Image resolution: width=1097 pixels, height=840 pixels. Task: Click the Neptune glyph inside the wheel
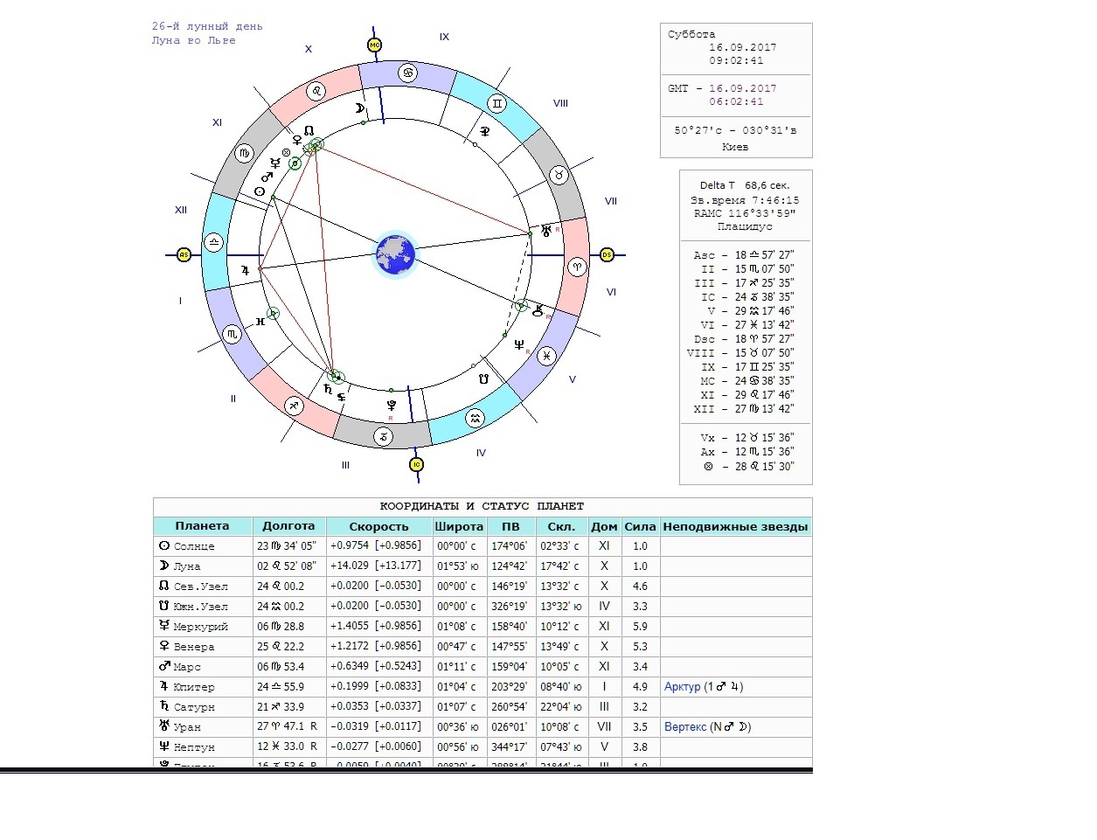519,344
